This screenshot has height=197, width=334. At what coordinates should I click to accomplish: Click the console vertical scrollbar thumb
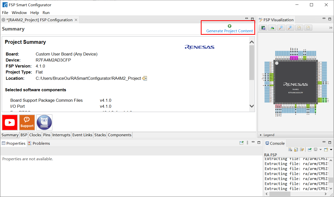(x=331, y=180)
